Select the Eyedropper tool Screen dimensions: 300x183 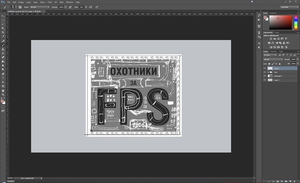pos(3,37)
